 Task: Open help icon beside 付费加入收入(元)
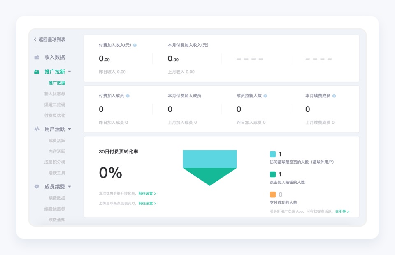tap(135, 45)
